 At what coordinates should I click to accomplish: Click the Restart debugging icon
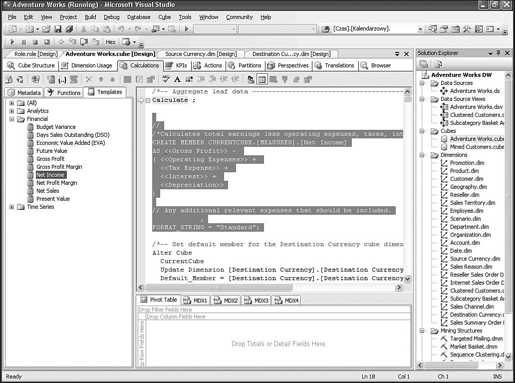coord(47,42)
